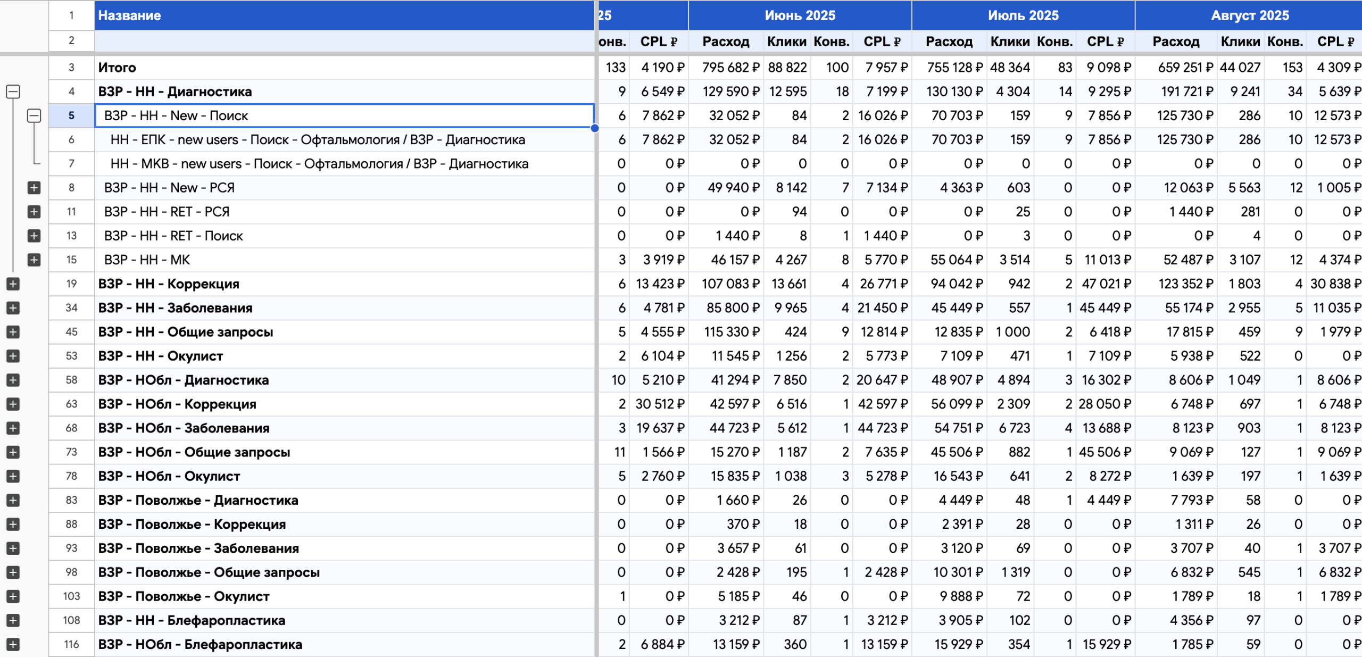
Task: Expand the ВЗР - НН - МК group
Action: tap(34, 260)
